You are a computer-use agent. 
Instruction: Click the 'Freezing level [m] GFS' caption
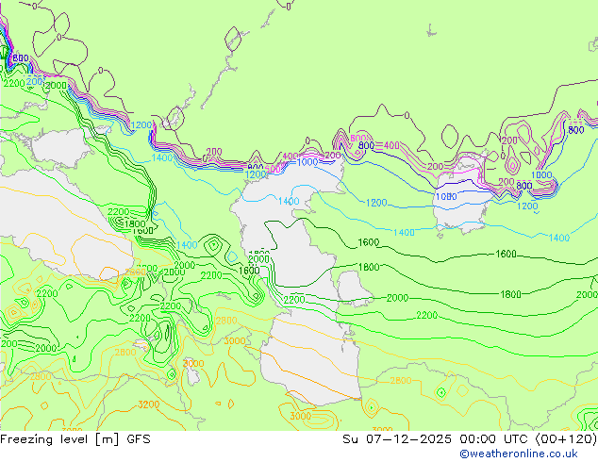tap(75, 439)
